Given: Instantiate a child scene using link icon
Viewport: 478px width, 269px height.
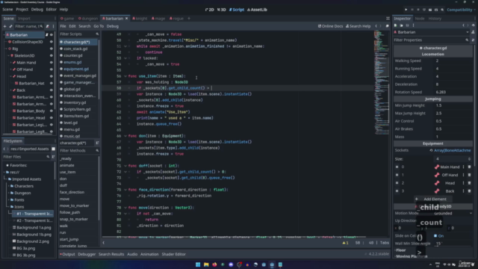Looking at the screenshot, I should [10, 26].
